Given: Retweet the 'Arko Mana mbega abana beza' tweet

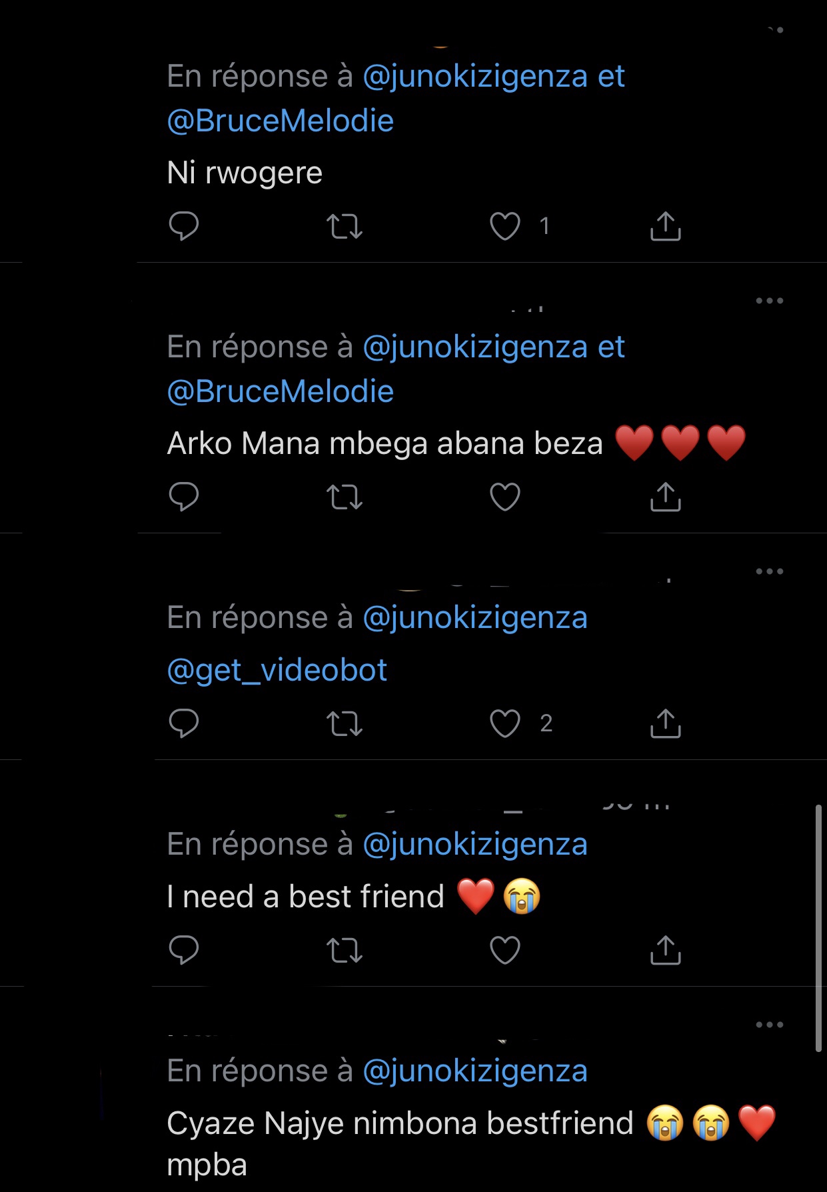Looking at the screenshot, I should (x=345, y=497).
